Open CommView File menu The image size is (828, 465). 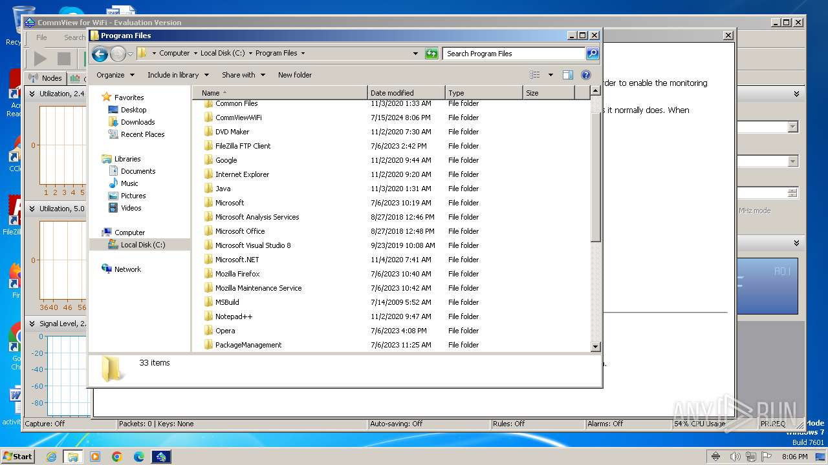[x=41, y=37]
